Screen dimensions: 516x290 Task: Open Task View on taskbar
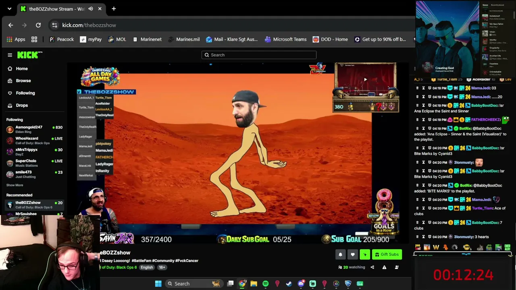coord(230,284)
